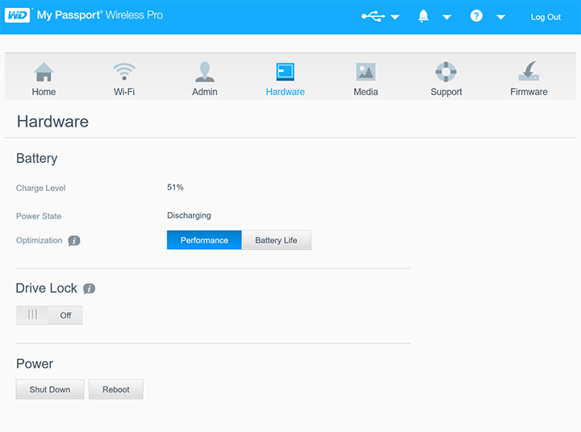Select Battery Life optimization mode
The image size is (581, 432).
point(276,240)
